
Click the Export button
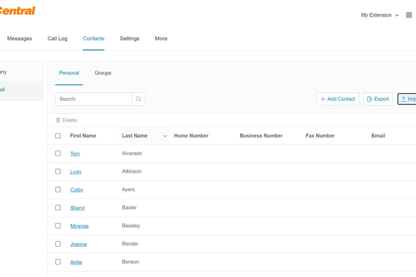click(x=378, y=99)
